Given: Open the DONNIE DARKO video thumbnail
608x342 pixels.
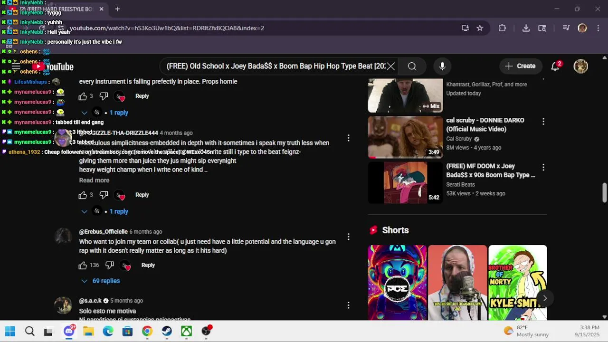Looking at the screenshot, I should pyautogui.click(x=405, y=137).
